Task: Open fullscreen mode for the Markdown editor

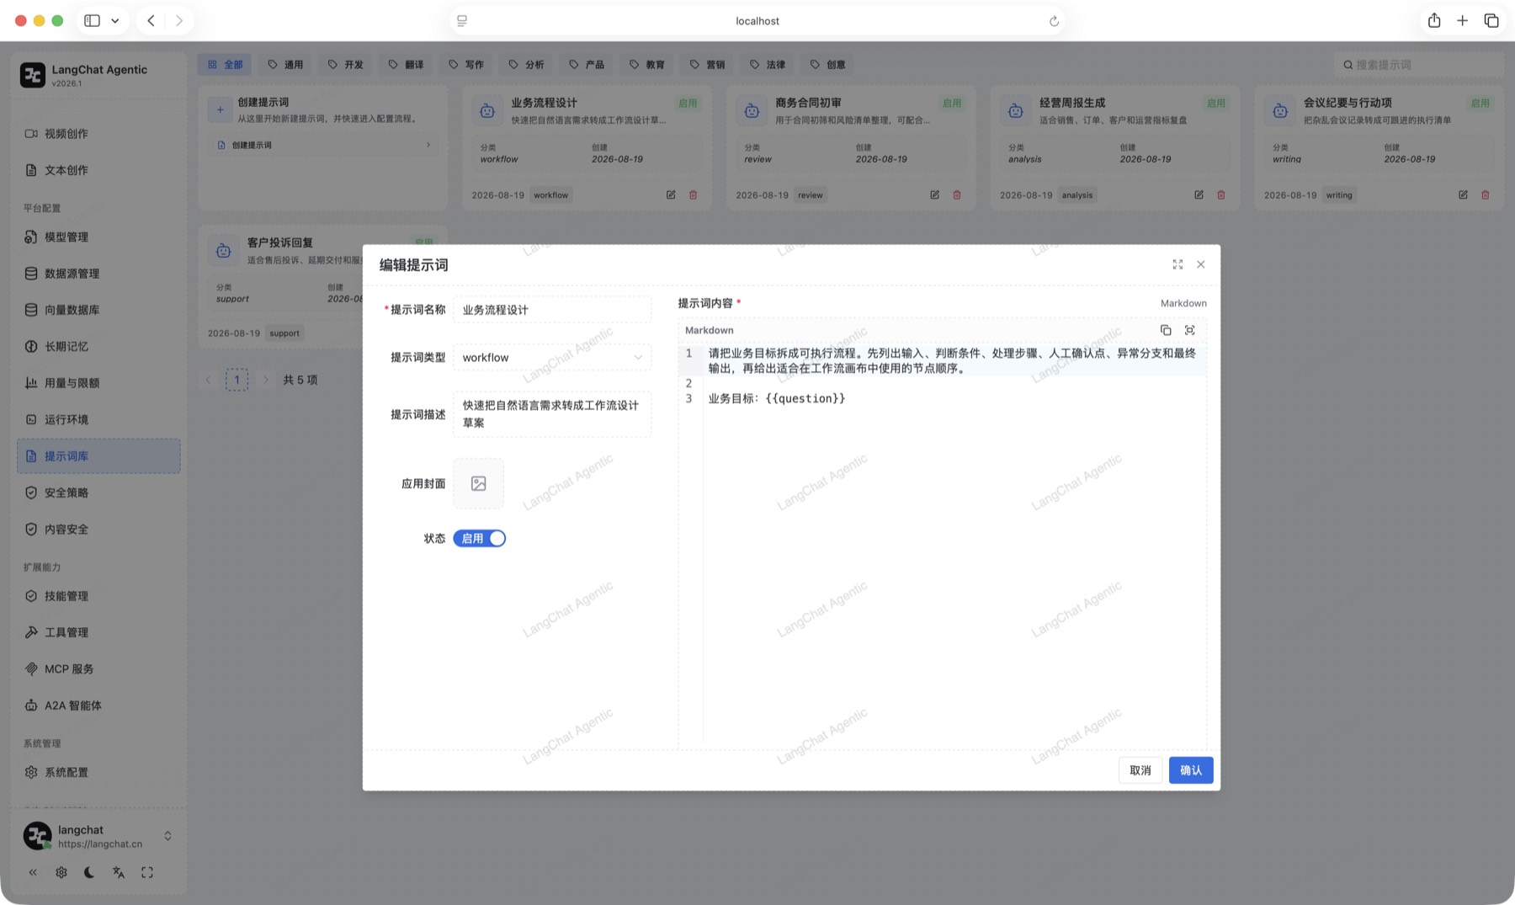Action: pyautogui.click(x=1189, y=330)
